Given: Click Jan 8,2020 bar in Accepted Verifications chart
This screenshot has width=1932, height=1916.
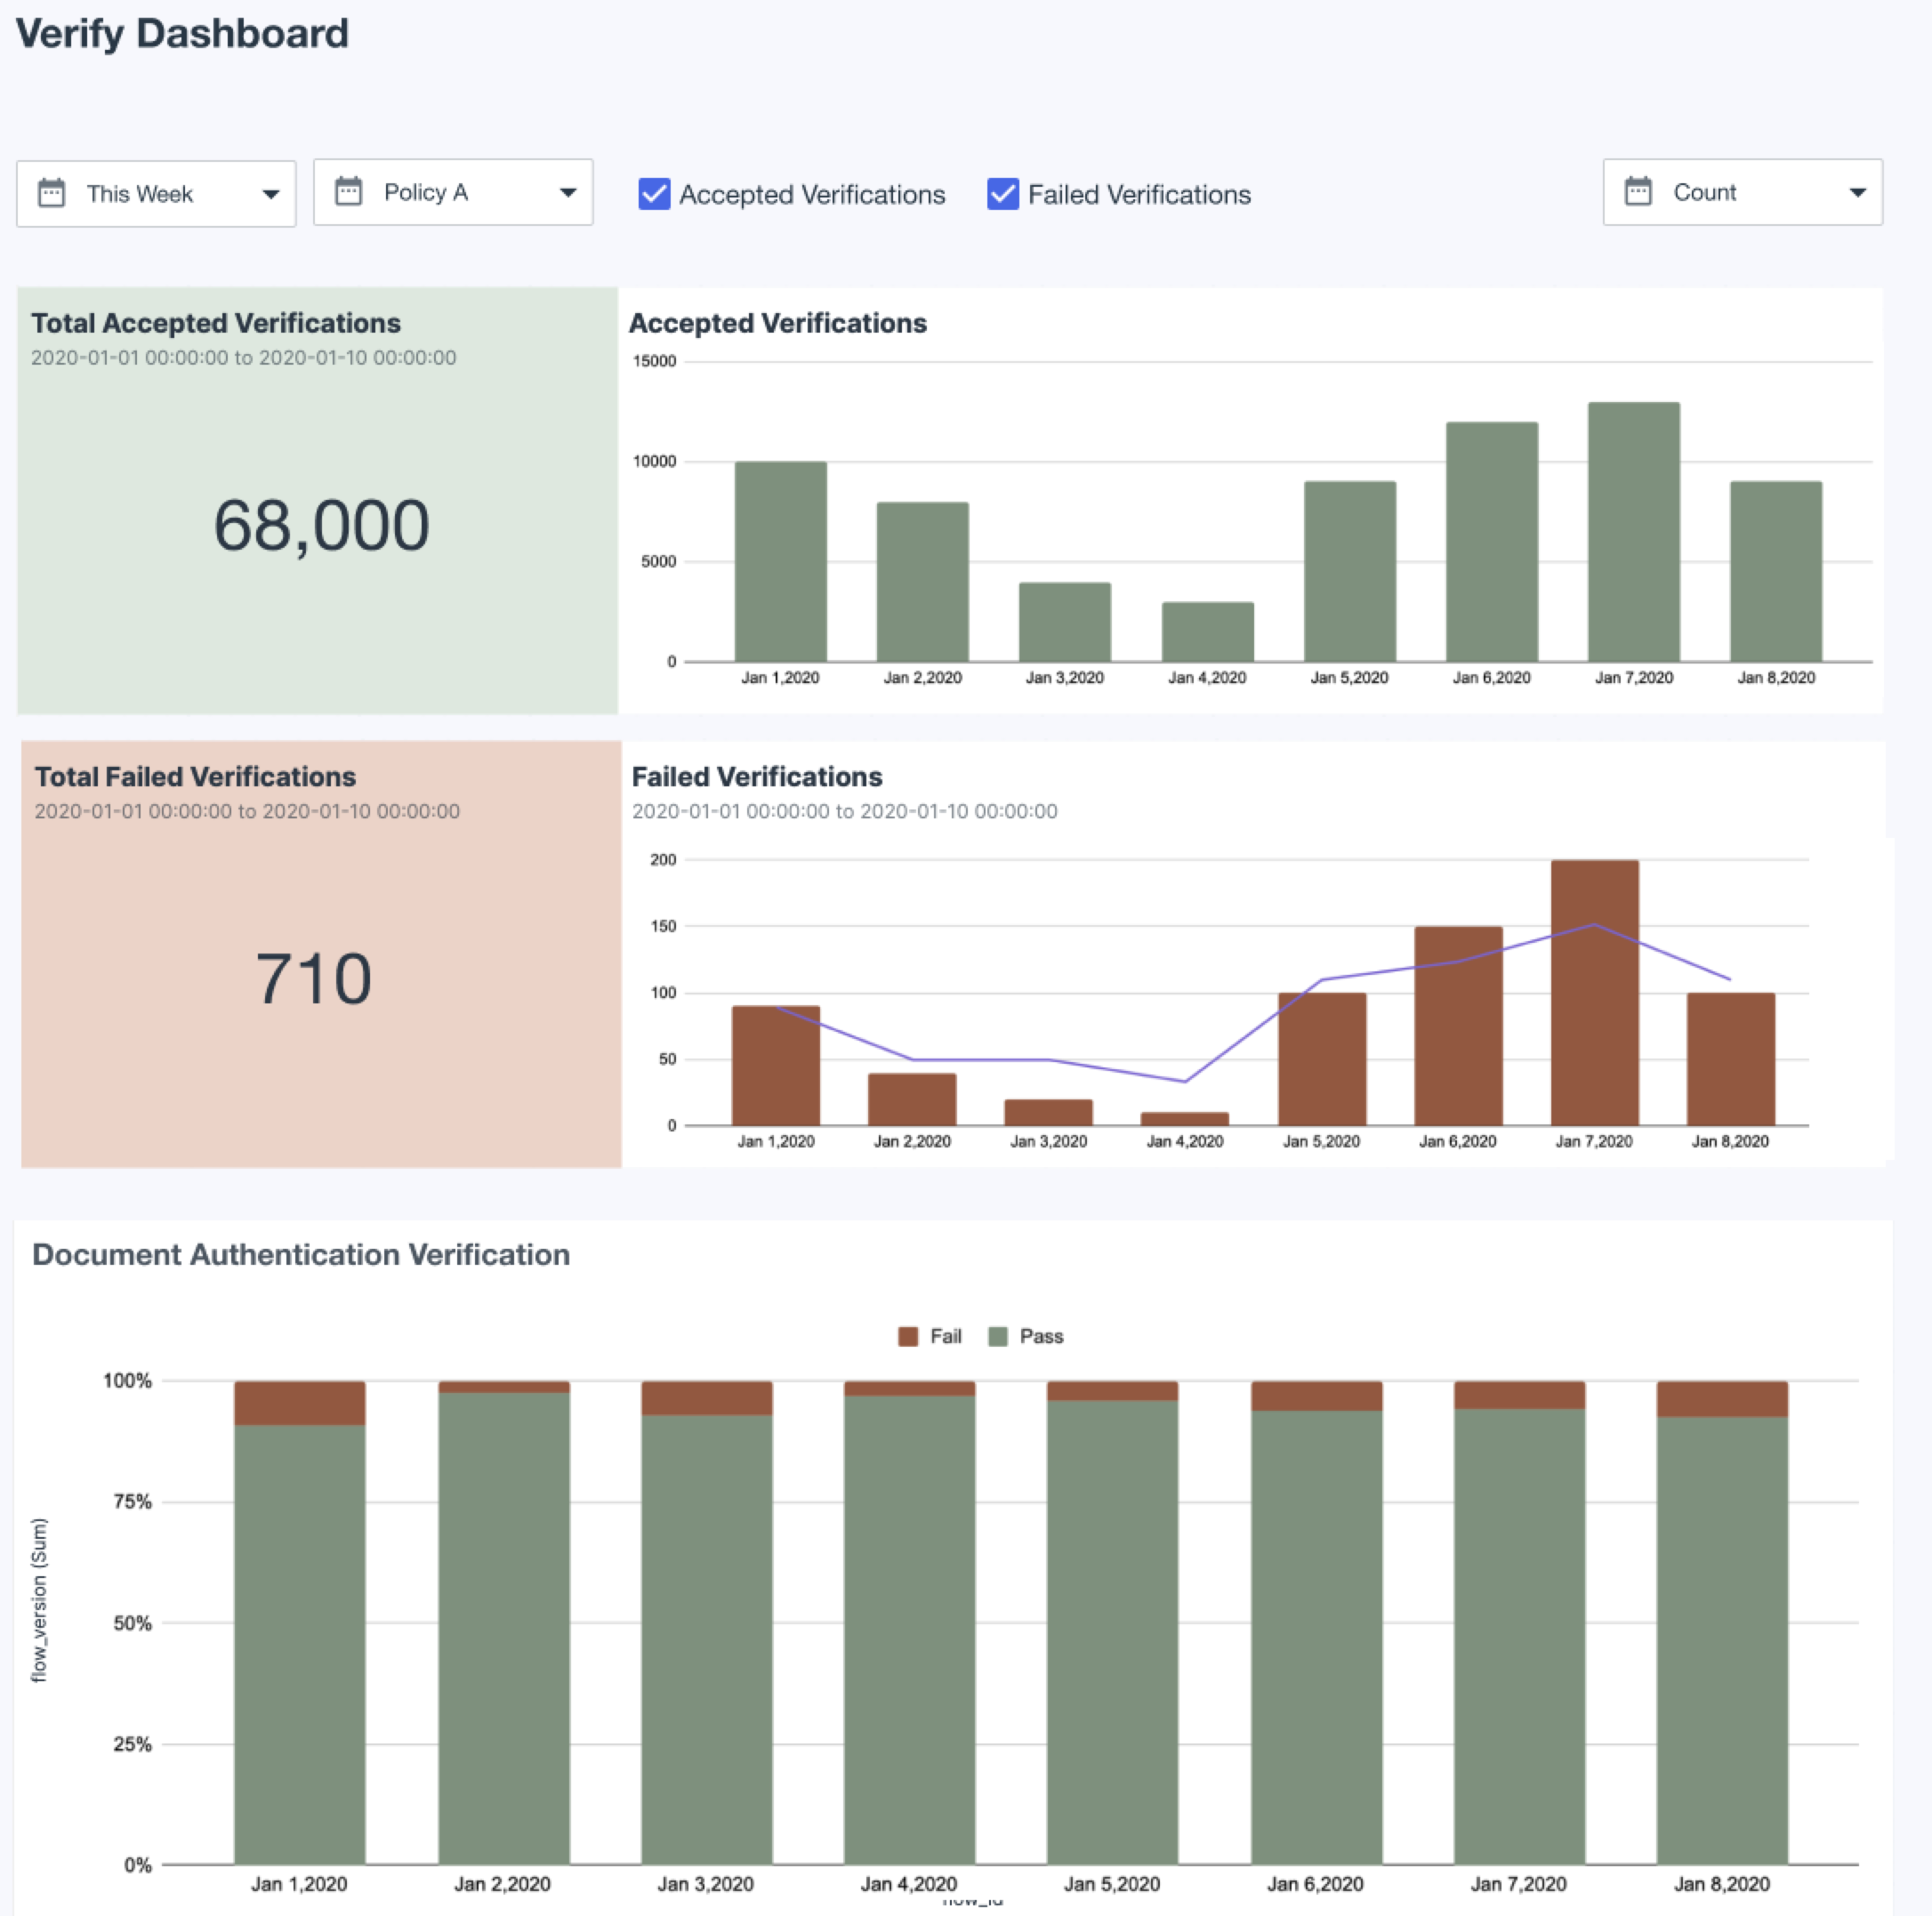Looking at the screenshot, I should click(x=1775, y=571).
